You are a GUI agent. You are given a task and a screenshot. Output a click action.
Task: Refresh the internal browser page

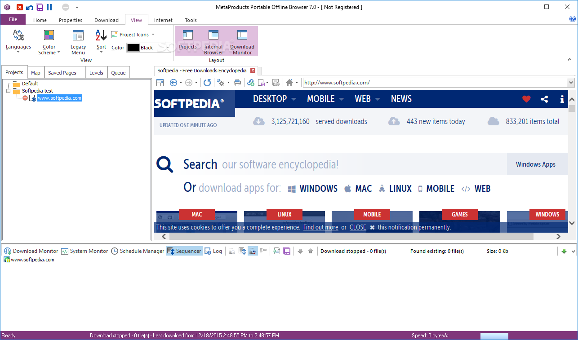point(207,83)
